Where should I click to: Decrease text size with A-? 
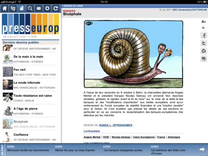coord(204,28)
